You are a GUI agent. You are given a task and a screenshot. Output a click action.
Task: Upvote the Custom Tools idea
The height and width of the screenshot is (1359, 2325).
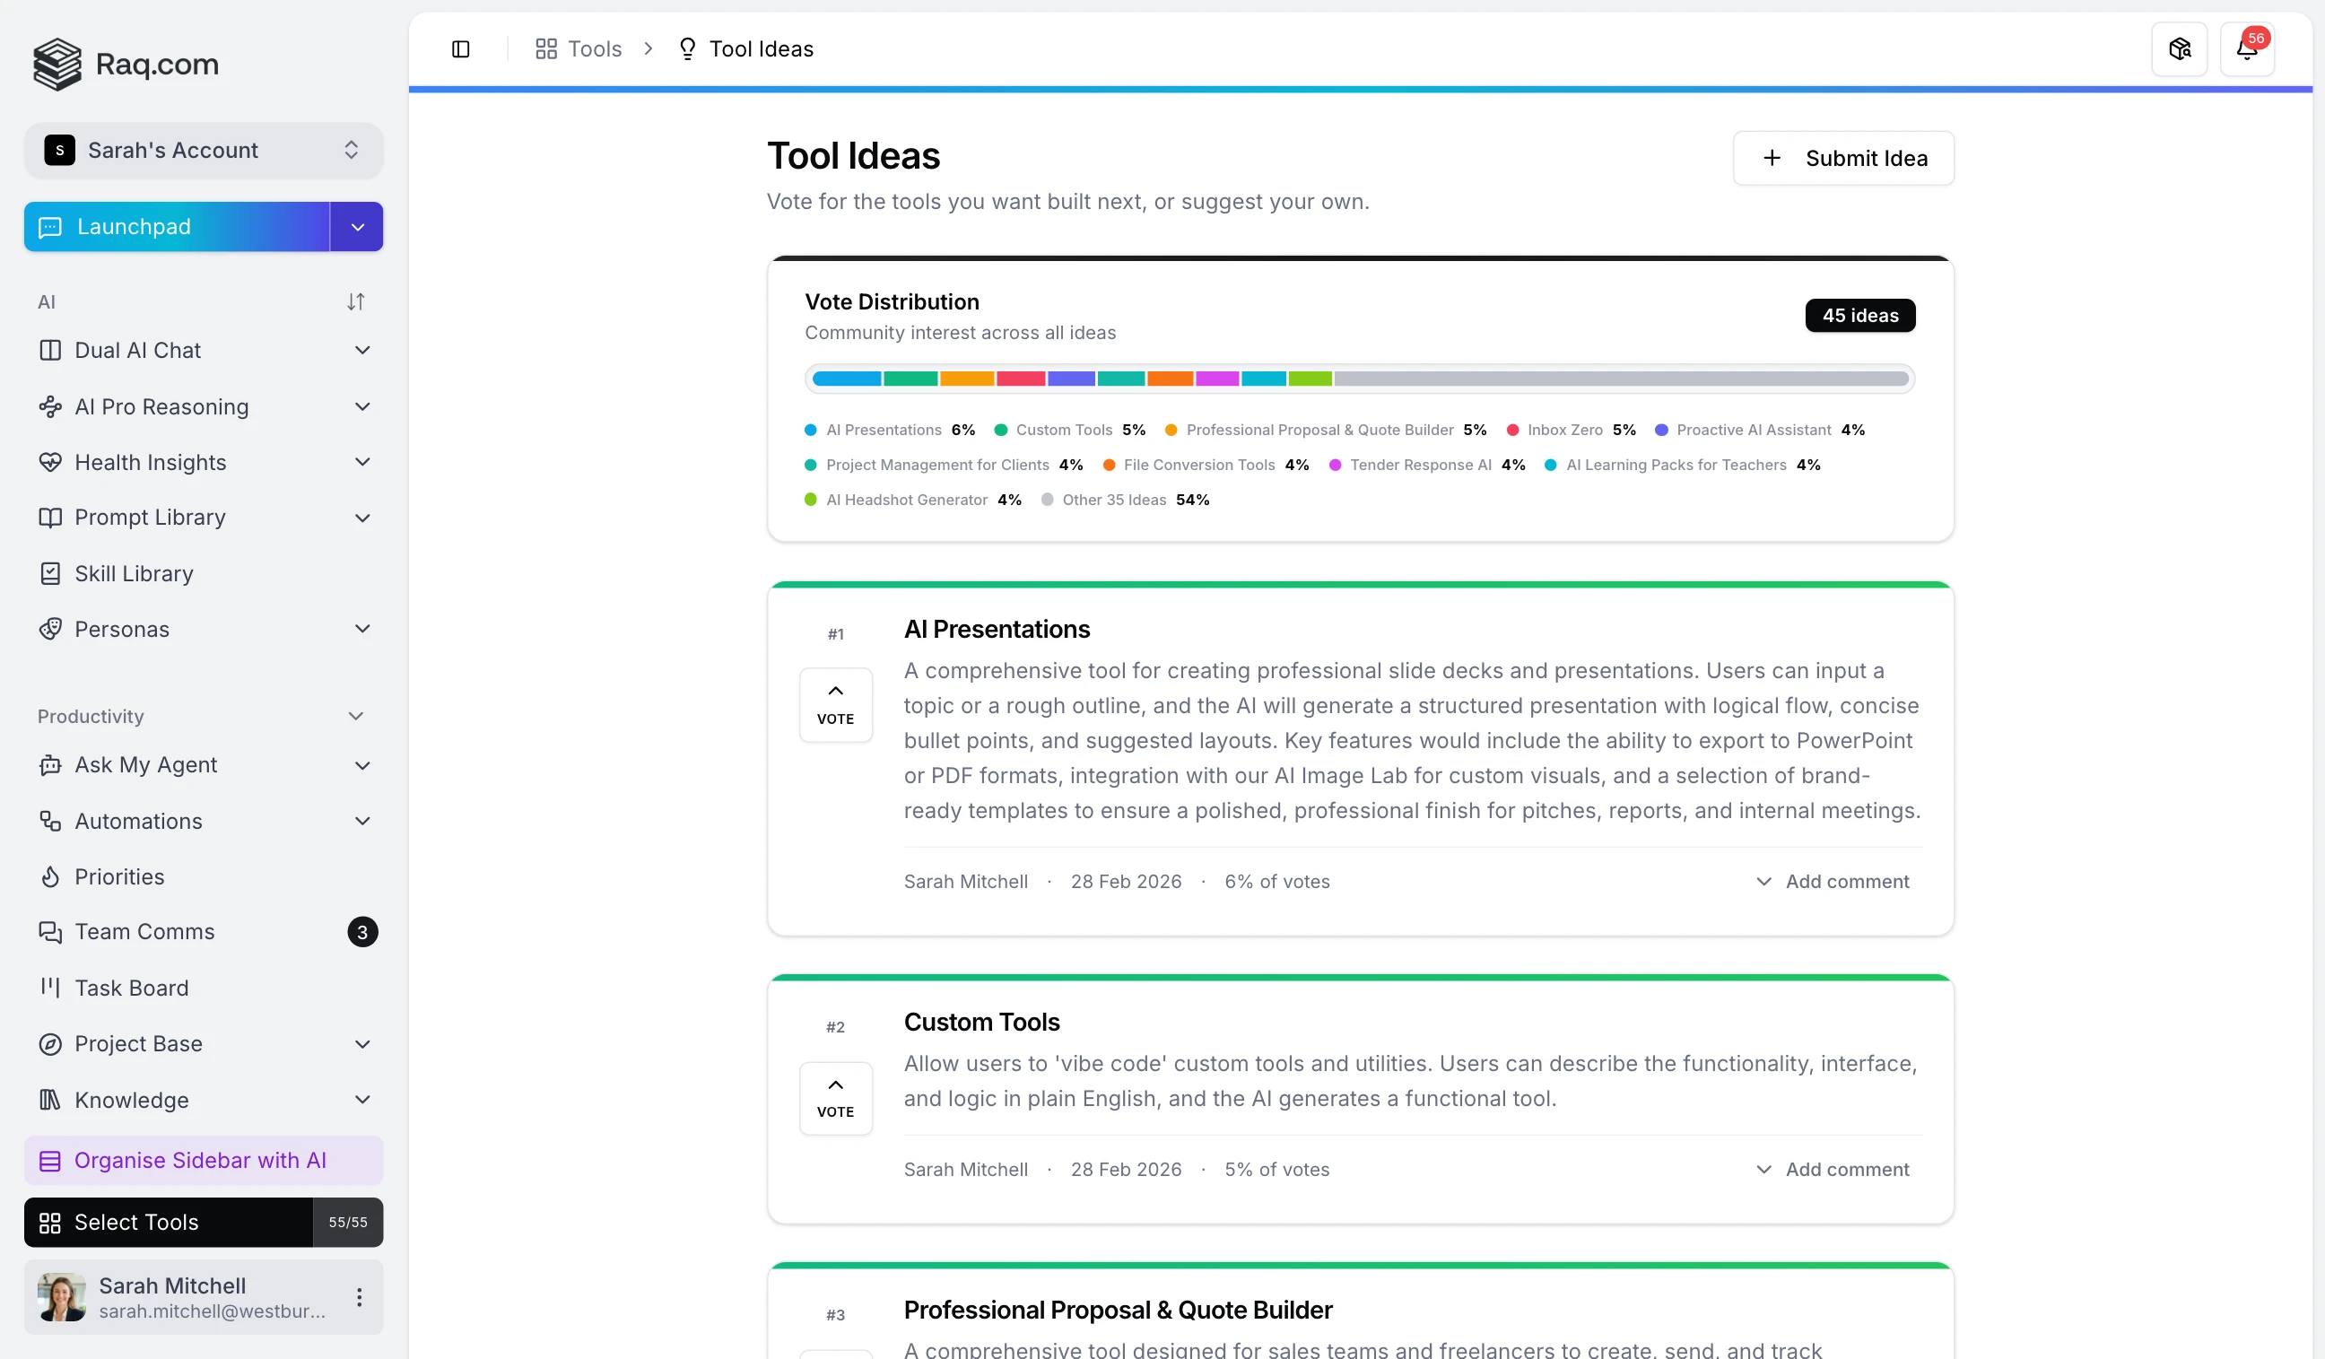coord(835,1098)
